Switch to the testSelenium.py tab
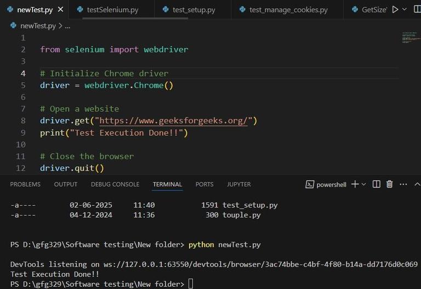This screenshot has height=289, width=421. pos(111,10)
